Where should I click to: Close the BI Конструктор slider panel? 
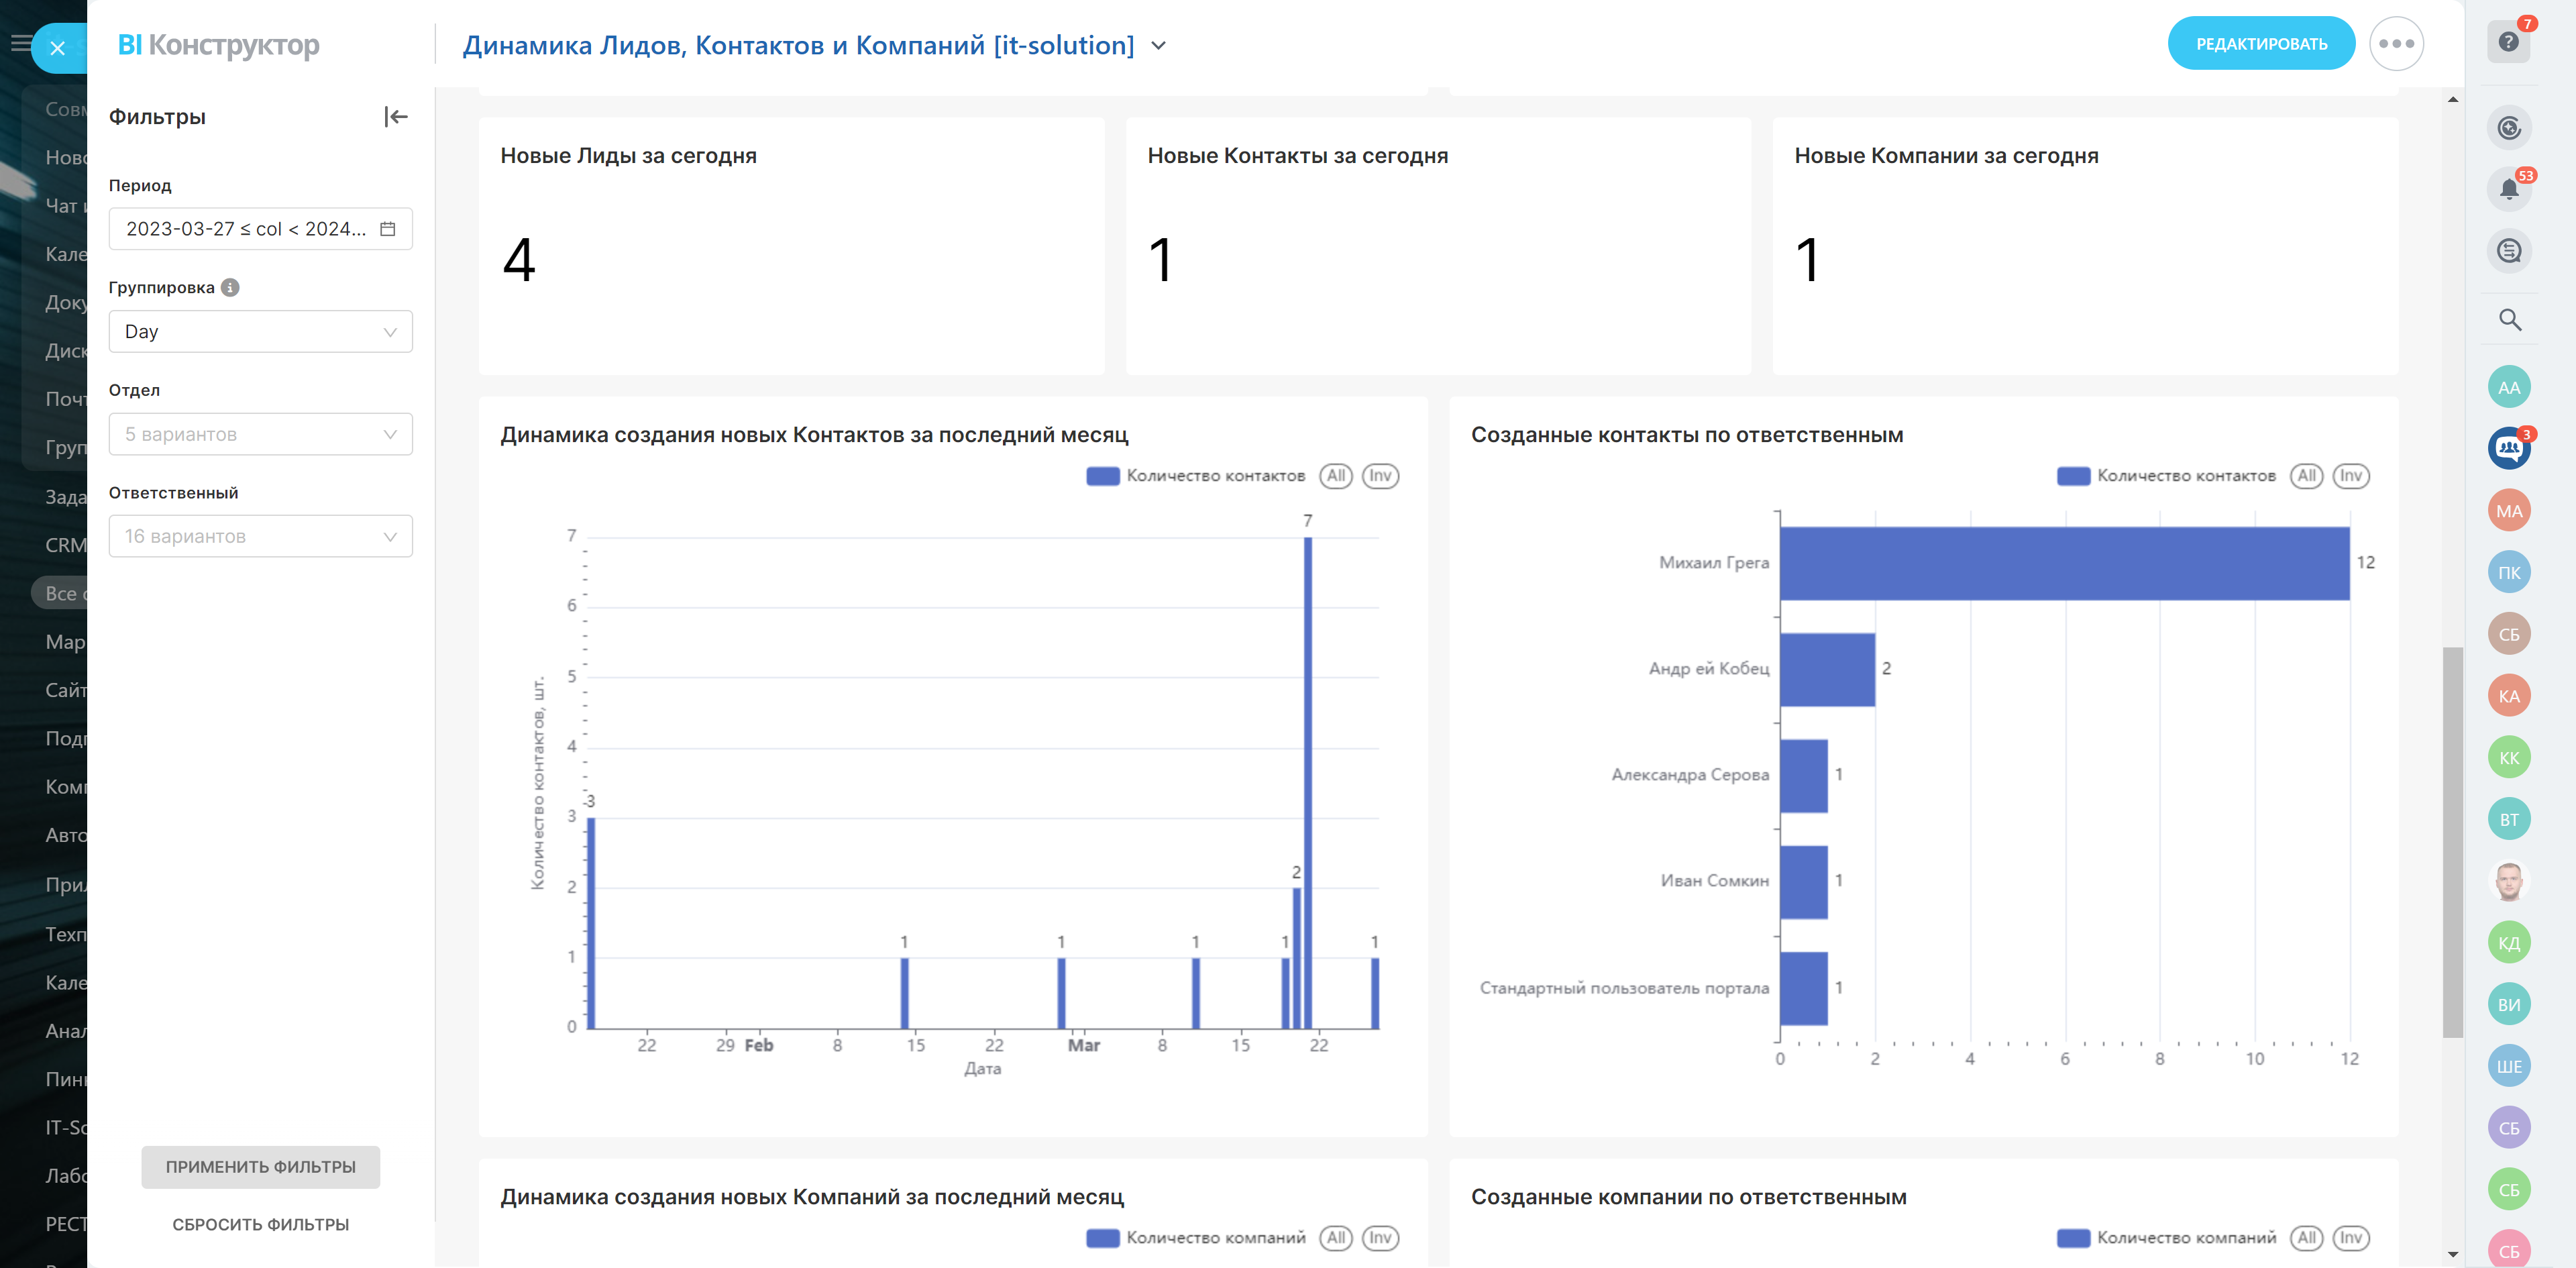58,47
